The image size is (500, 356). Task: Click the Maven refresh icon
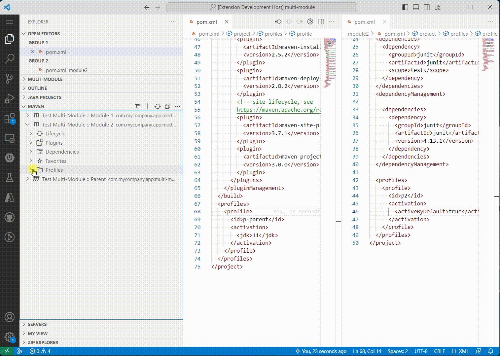[x=158, y=106]
